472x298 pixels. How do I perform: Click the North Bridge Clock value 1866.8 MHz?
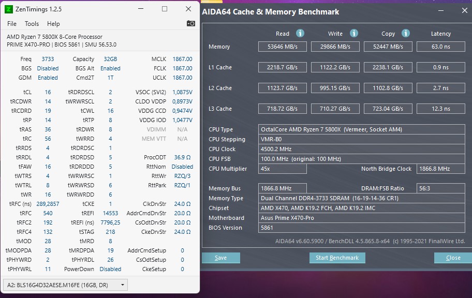[441, 169]
